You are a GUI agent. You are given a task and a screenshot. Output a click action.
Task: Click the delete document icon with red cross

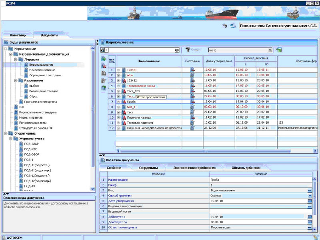coord(104,66)
